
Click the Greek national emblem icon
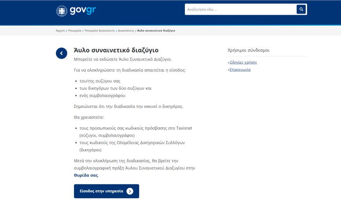[x=62, y=10]
